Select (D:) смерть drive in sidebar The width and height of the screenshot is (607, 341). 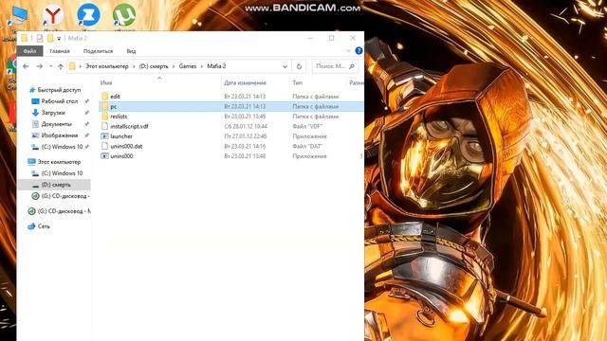coord(56,185)
